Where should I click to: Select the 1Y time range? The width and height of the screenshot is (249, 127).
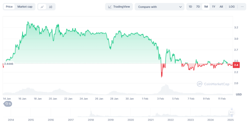[x=213, y=7]
